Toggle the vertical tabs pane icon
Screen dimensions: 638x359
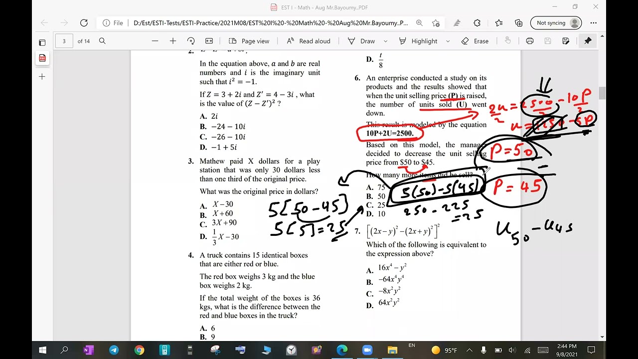tap(42, 42)
